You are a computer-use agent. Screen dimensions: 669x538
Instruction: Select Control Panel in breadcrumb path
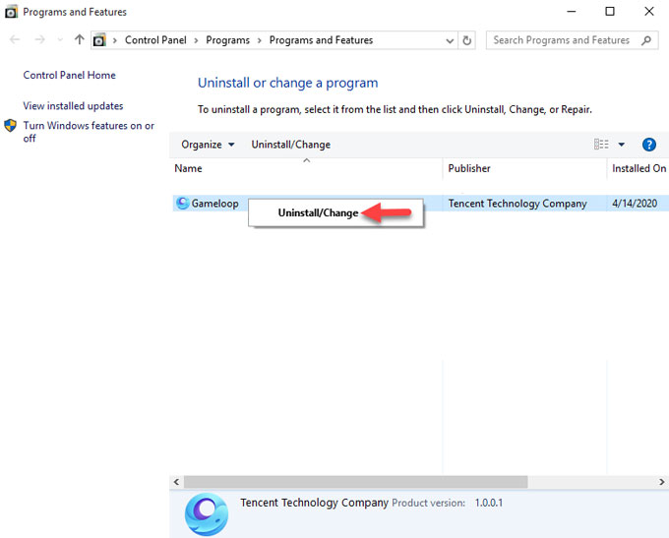[x=155, y=40]
